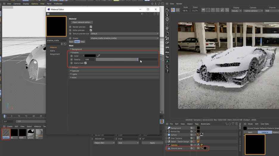This screenshot has width=279, height=156.
Task: Click the Ass export sidebar icon
Action: 167,52
